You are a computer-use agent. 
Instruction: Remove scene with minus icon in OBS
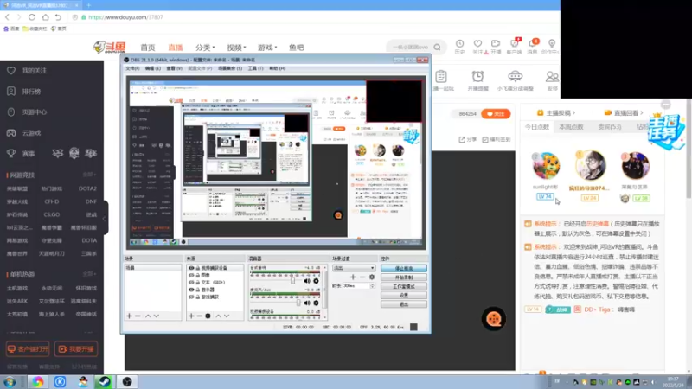coord(138,316)
